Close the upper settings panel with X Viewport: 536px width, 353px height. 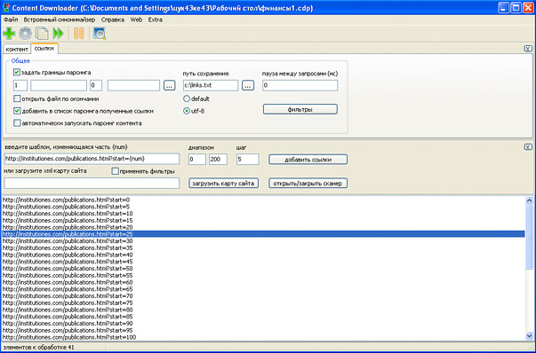528,49
